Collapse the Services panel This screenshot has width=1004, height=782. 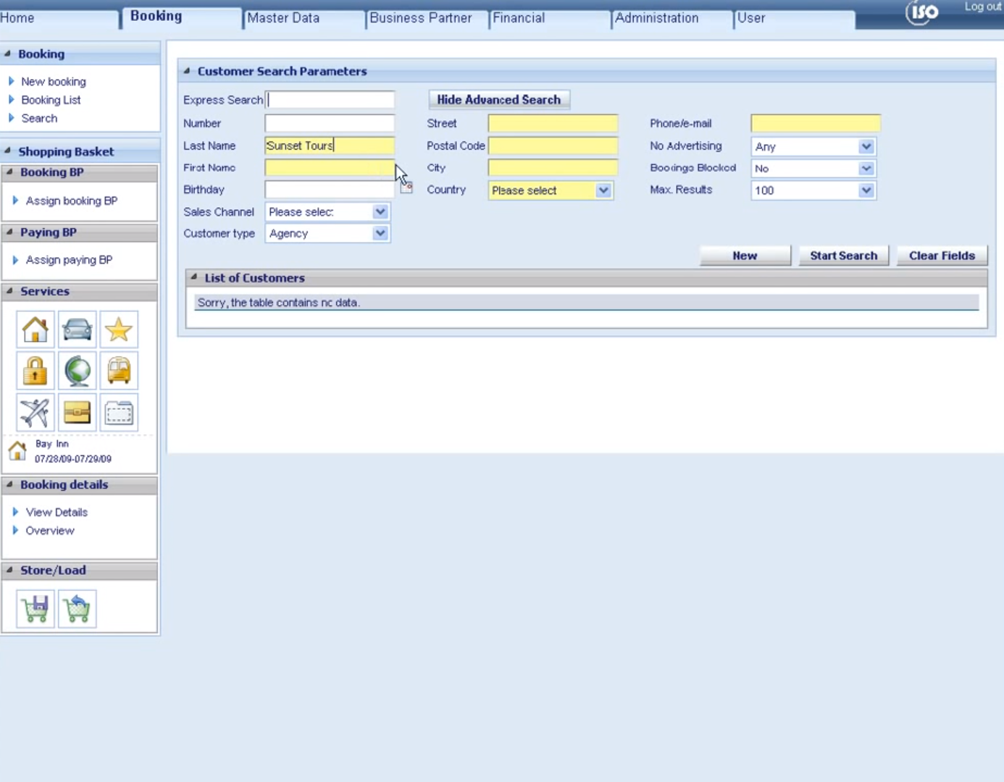click(x=11, y=291)
